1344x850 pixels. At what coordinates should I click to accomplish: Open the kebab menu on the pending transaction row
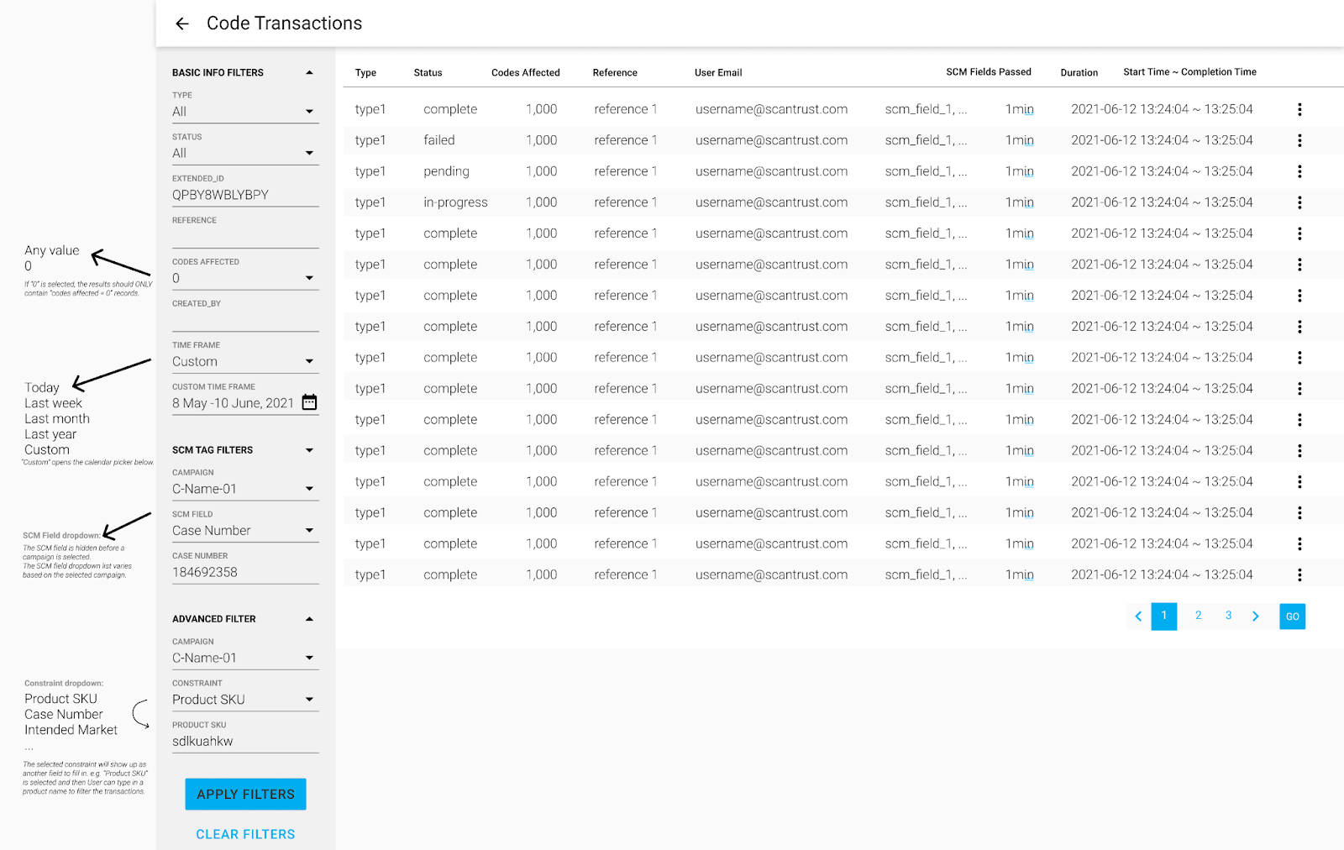pyautogui.click(x=1299, y=171)
